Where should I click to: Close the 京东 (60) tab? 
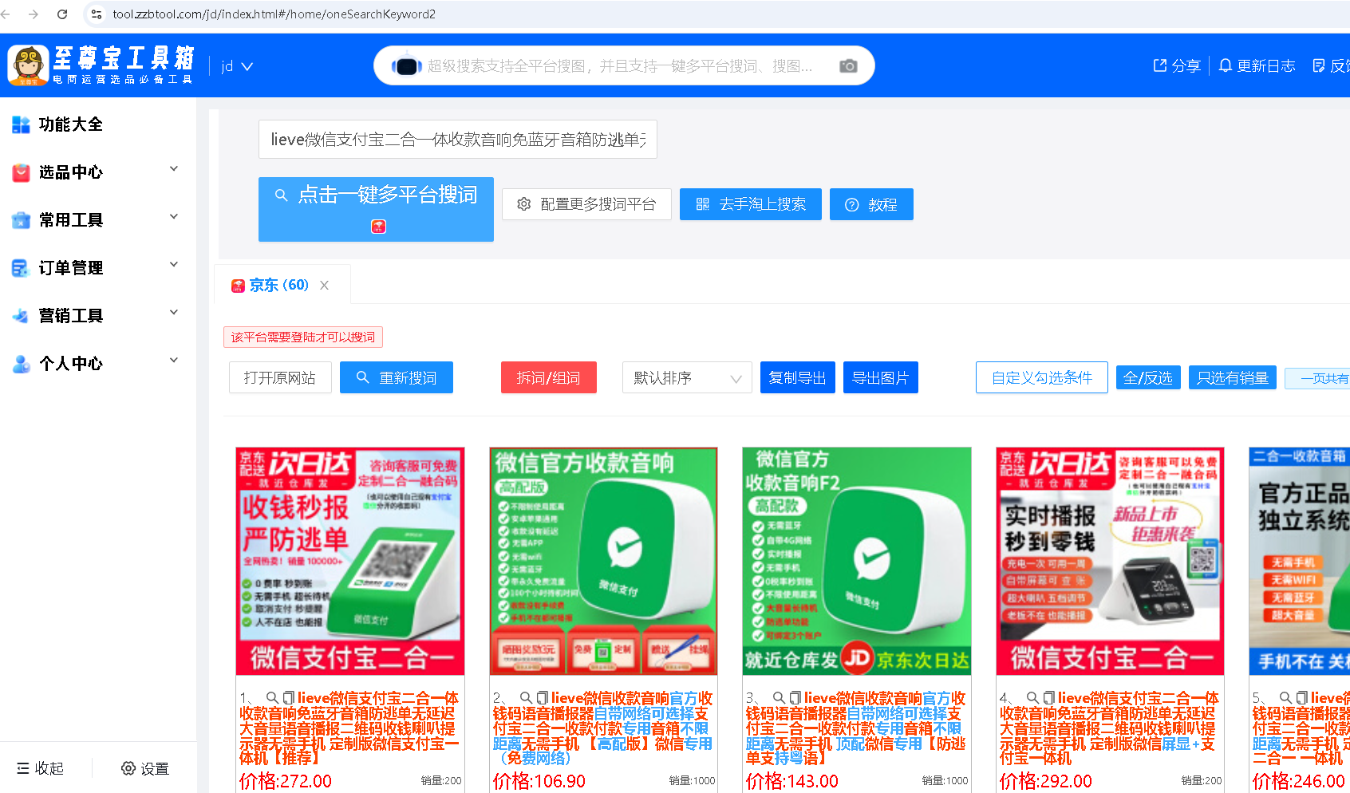[324, 286]
